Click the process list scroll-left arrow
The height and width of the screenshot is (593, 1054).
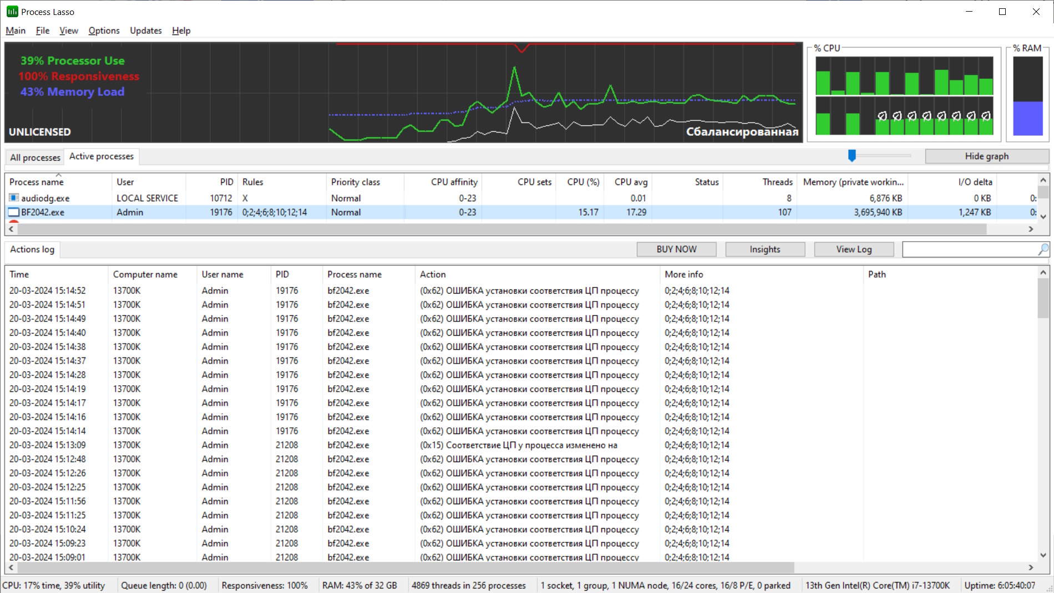pyautogui.click(x=11, y=229)
